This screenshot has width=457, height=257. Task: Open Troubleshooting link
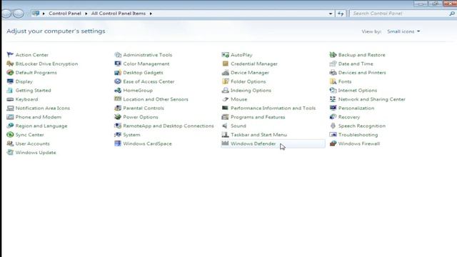coord(358,135)
